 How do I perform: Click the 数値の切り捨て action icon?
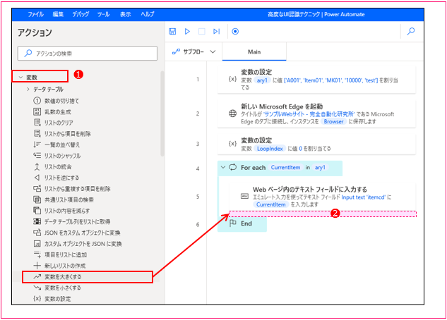point(37,101)
